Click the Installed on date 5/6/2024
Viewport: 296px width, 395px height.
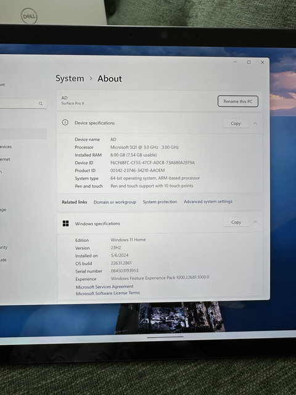(120, 255)
